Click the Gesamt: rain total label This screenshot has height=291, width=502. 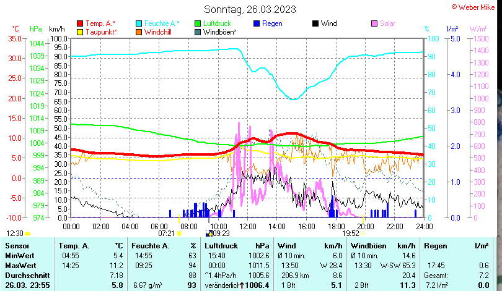[x=436, y=276]
